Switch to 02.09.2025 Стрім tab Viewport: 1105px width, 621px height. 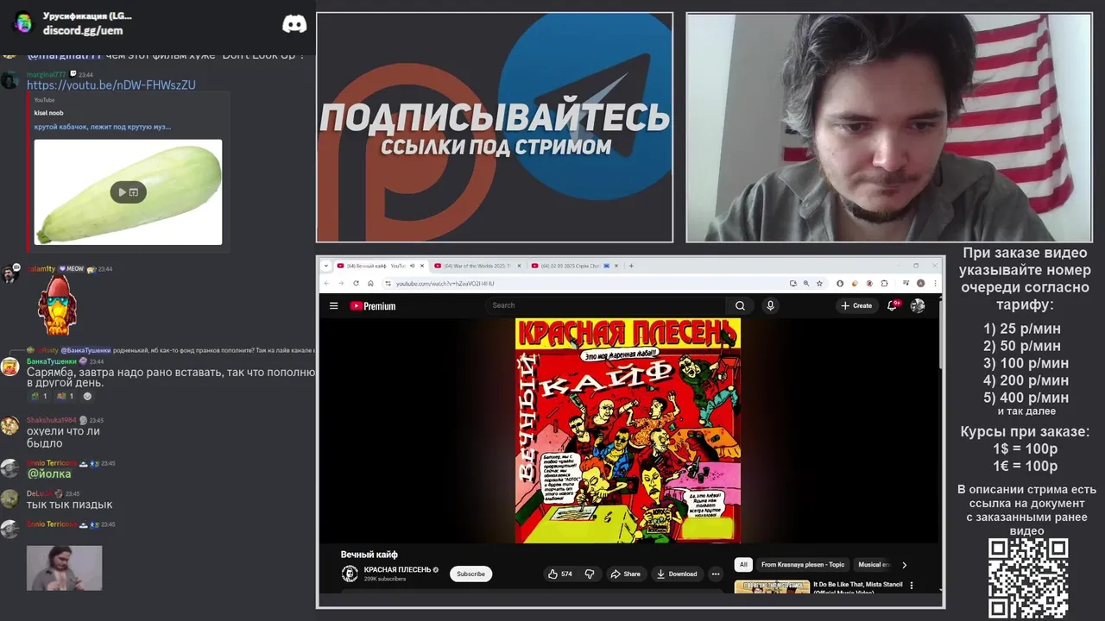point(575,266)
